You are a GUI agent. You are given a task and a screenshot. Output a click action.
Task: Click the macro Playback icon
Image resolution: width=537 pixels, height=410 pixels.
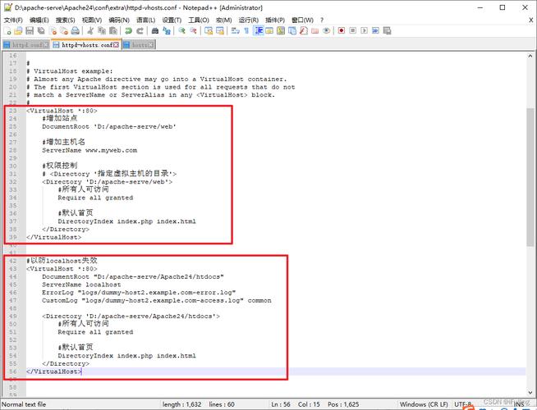tap(365, 31)
